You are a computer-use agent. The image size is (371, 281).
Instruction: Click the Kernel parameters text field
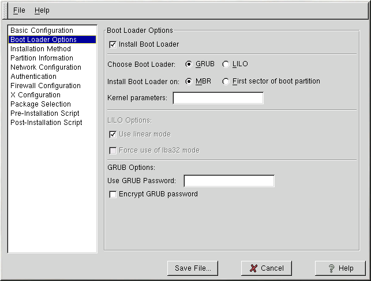(218, 98)
